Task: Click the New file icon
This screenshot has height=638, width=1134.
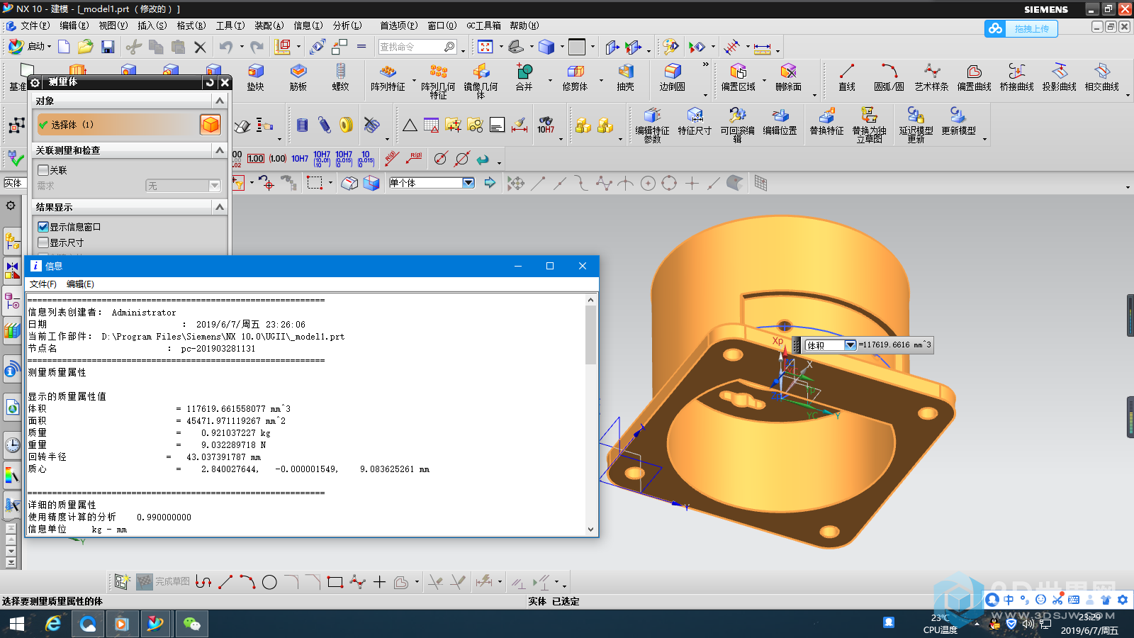Action: 64,47
